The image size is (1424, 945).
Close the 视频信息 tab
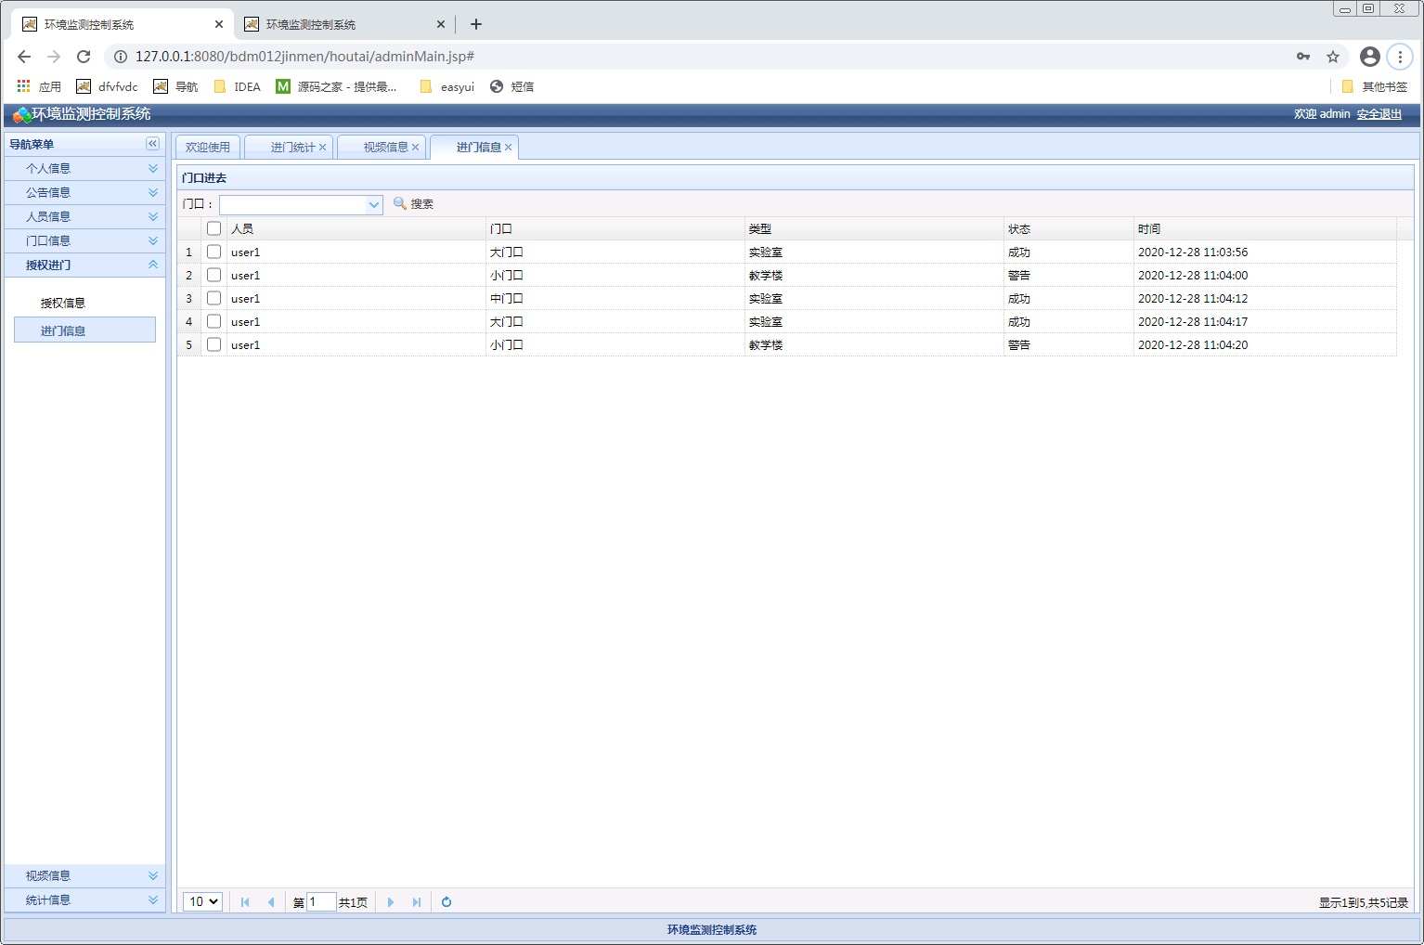pyautogui.click(x=416, y=148)
